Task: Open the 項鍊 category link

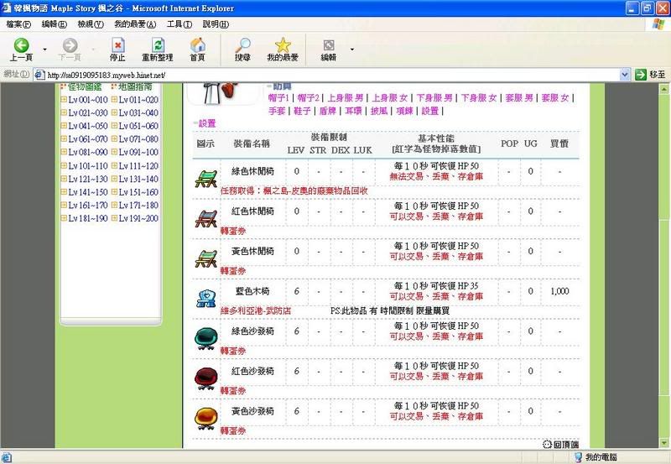Action: [405, 111]
